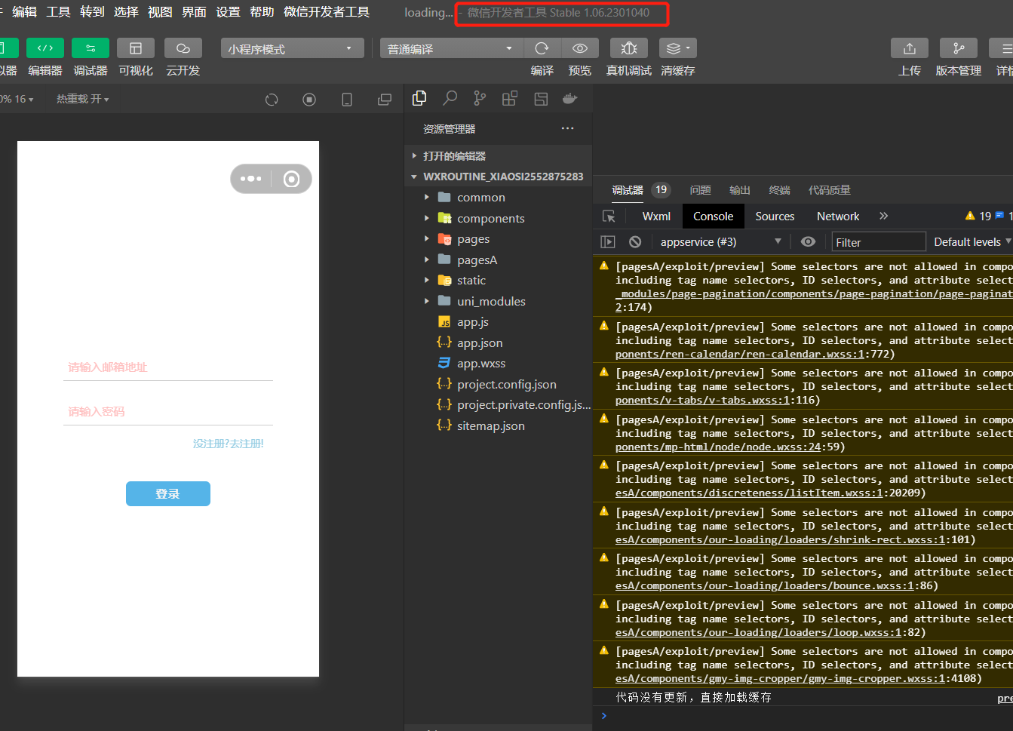Click the console Filter field
Image resolution: width=1013 pixels, height=731 pixels.
point(878,242)
